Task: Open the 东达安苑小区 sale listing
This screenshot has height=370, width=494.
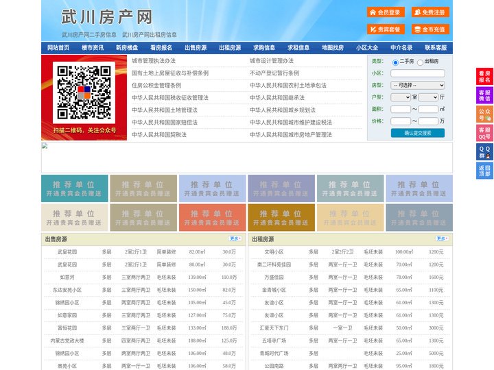Action: point(67,290)
